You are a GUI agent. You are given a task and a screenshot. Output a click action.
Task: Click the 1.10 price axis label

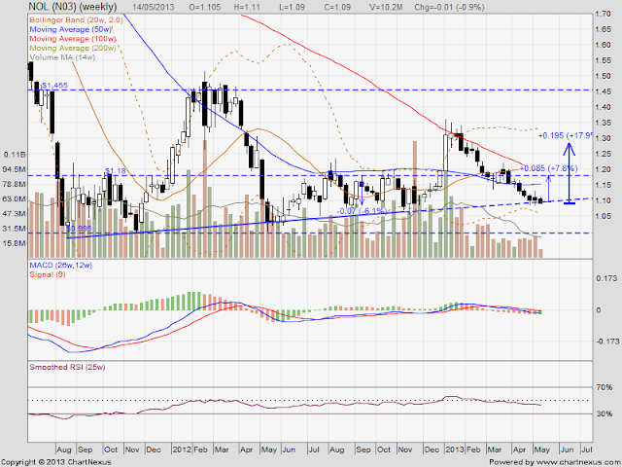pos(603,200)
